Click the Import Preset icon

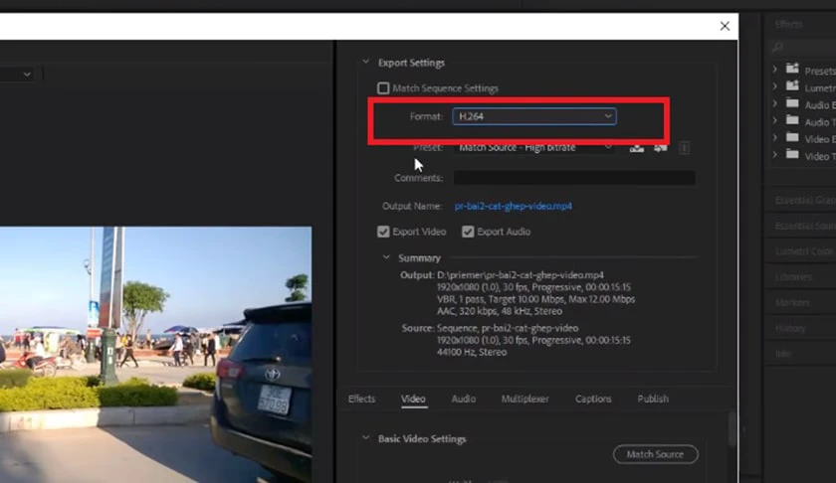[x=661, y=148]
